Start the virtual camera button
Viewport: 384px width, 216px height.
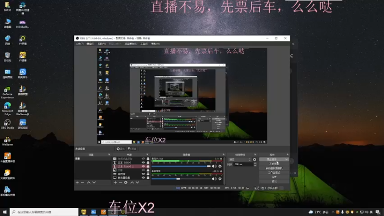click(274, 168)
